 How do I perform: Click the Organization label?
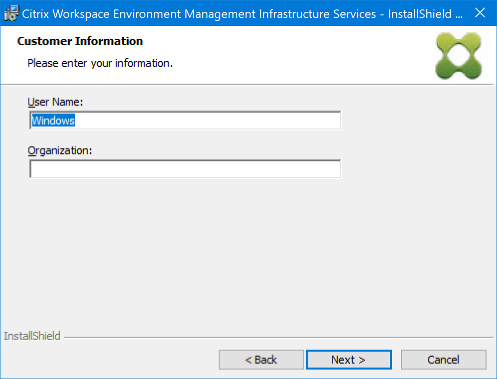[60, 150]
